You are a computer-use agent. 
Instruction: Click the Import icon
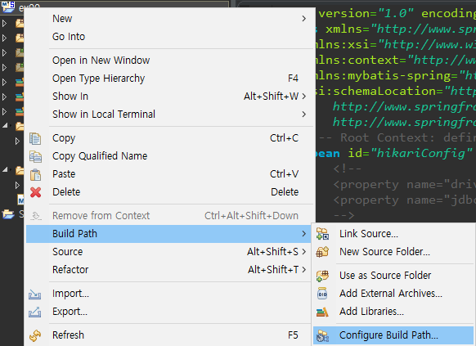[34, 294]
